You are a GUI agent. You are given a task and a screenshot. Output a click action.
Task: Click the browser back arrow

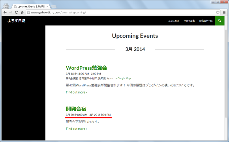(5, 12)
